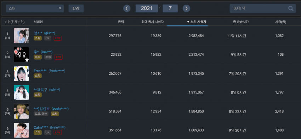Select 풍력 value 518,584

click(x=115, y=111)
